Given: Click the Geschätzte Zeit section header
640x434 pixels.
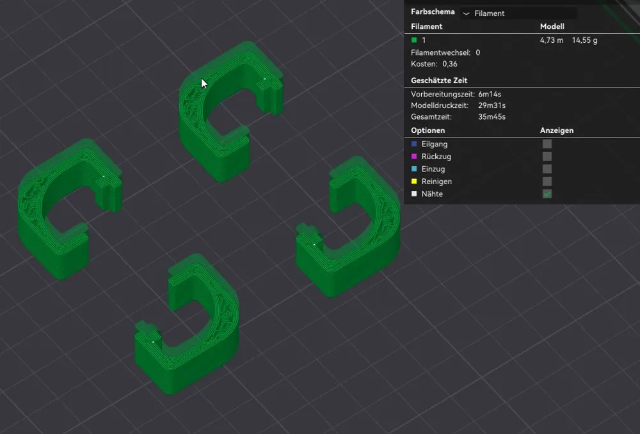Looking at the screenshot, I should tap(439, 81).
